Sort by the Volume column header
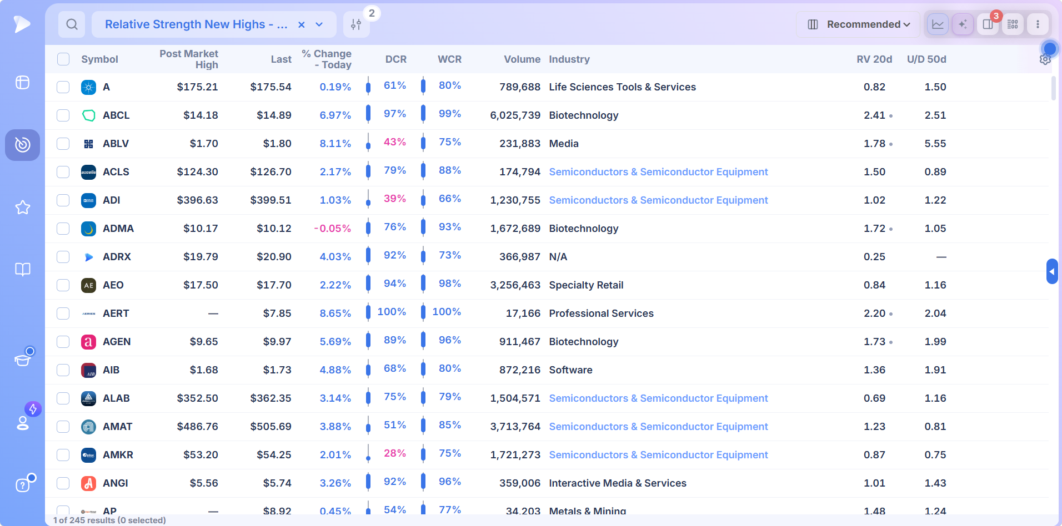Image resolution: width=1062 pixels, height=526 pixels. coord(522,59)
